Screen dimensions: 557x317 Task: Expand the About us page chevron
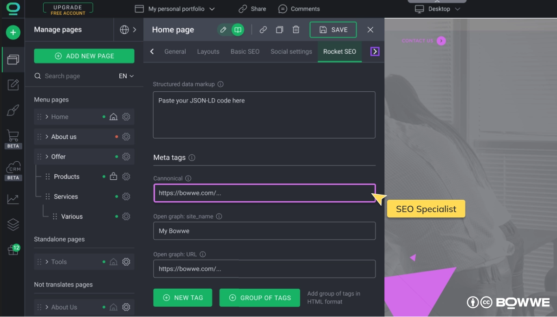pos(47,137)
